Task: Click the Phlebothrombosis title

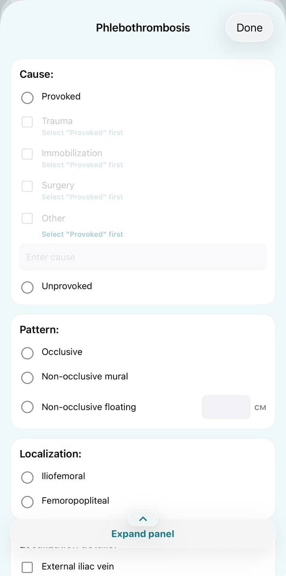Action: pyautogui.click(x=143, y=27)
